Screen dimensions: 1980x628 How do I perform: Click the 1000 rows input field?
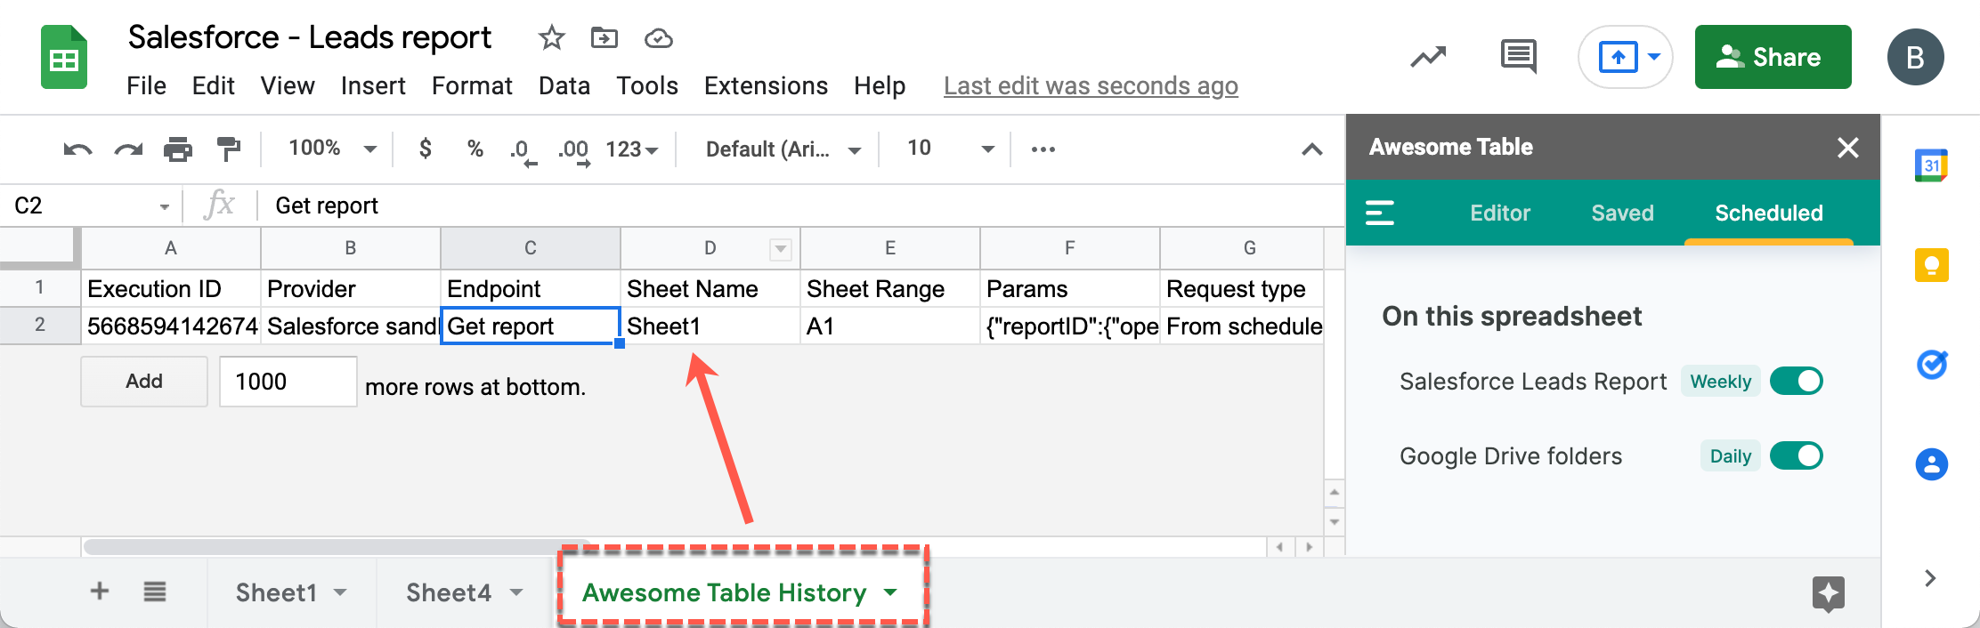(288, 382)
